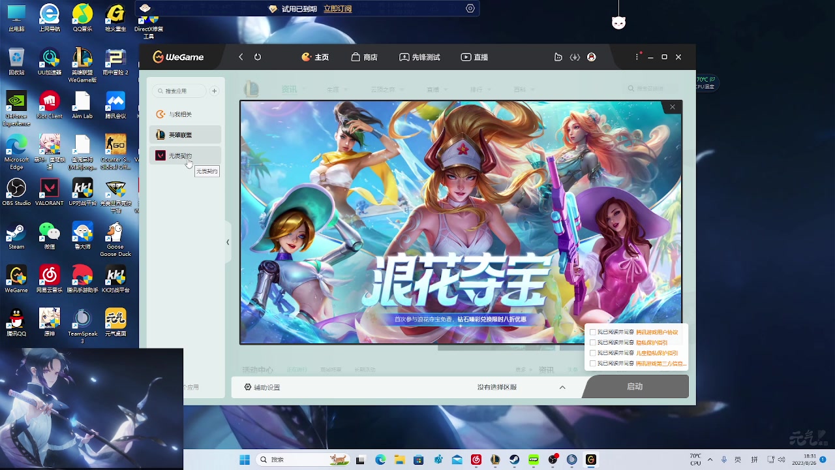Click 立即订阅 in the top notification bar
Screen dimensions: 835x470
[337, 8]
